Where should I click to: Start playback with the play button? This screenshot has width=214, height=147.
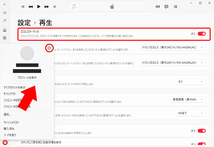pyautogui.click(x=39, y=7)
